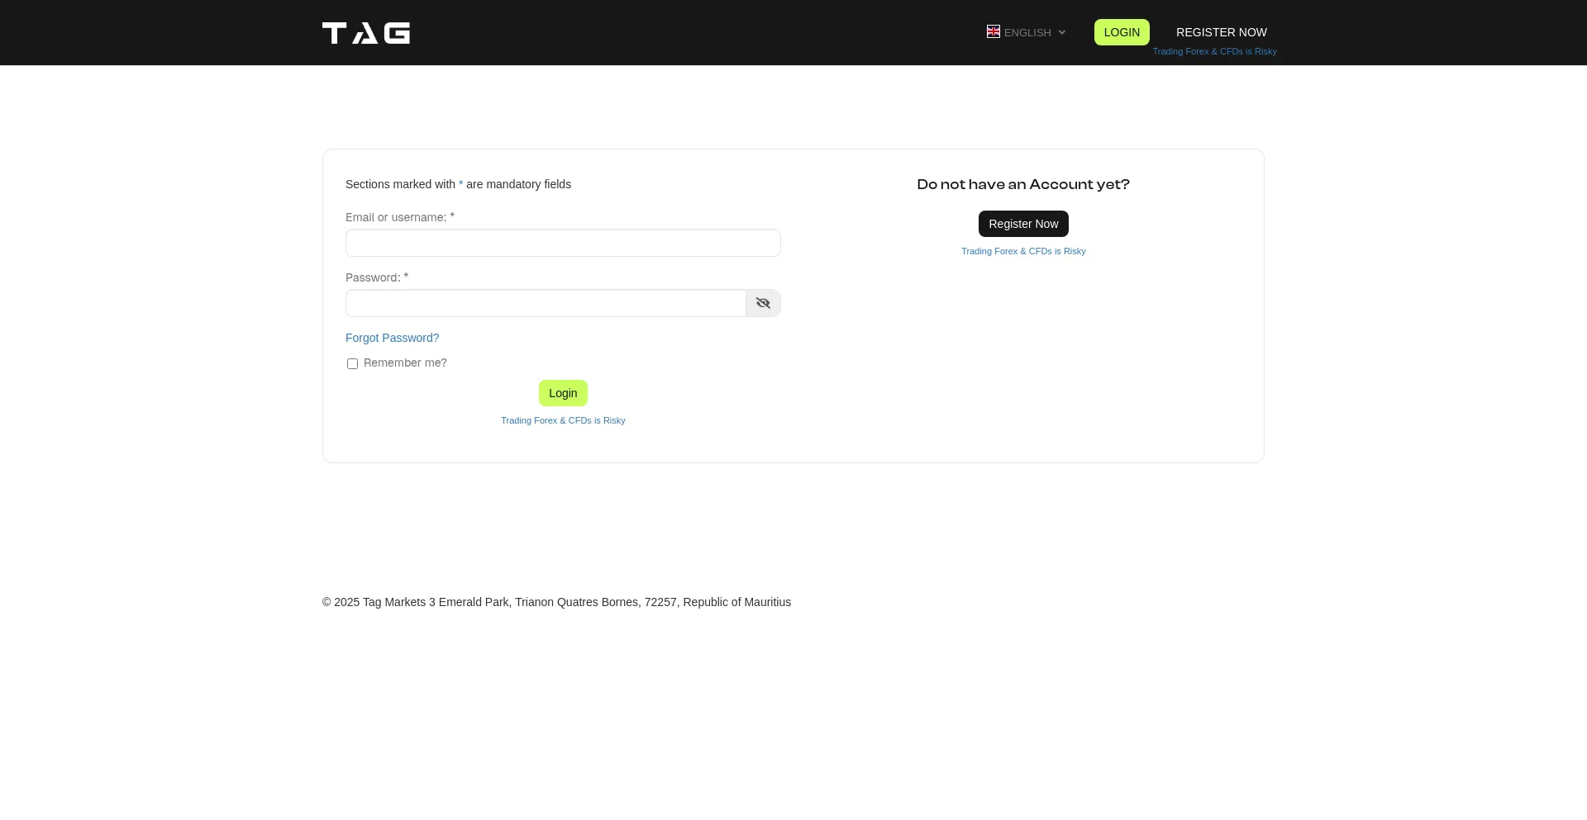Open the ENGLISH language dropdown
The height and width of the screenshot is (820, 1587).
1027,33
